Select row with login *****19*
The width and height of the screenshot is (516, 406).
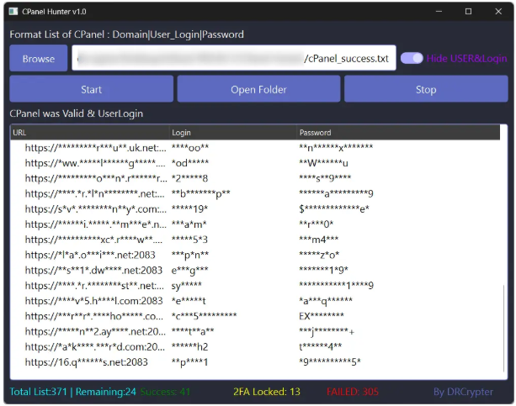point(255,208)
